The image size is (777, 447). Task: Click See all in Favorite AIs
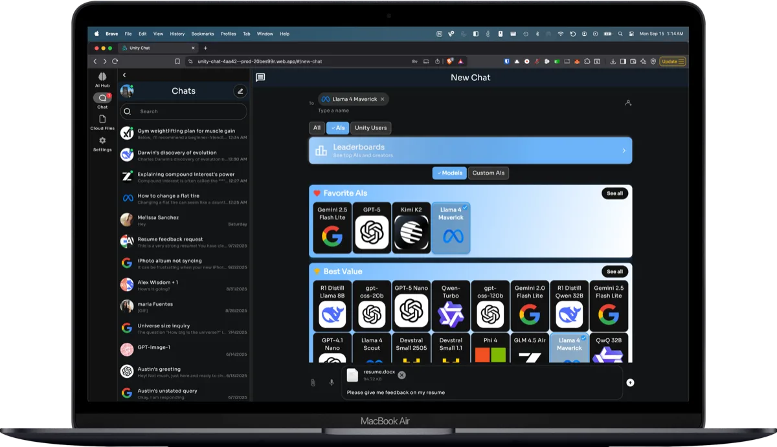614,193
